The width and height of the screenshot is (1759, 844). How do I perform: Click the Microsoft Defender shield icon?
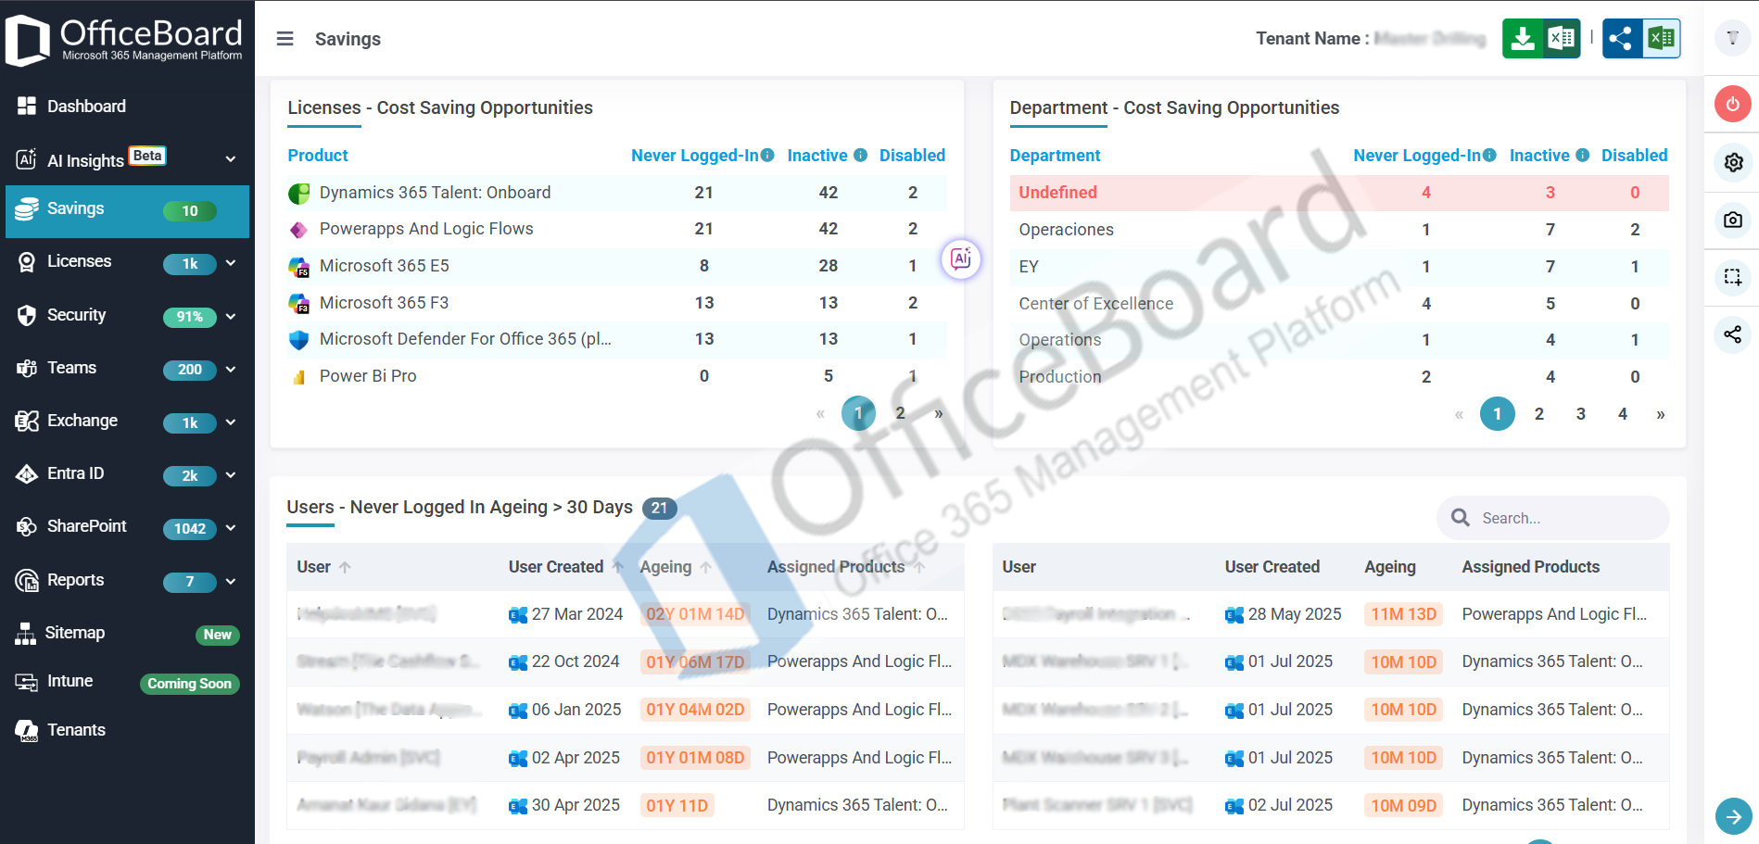tap(298, 340)
